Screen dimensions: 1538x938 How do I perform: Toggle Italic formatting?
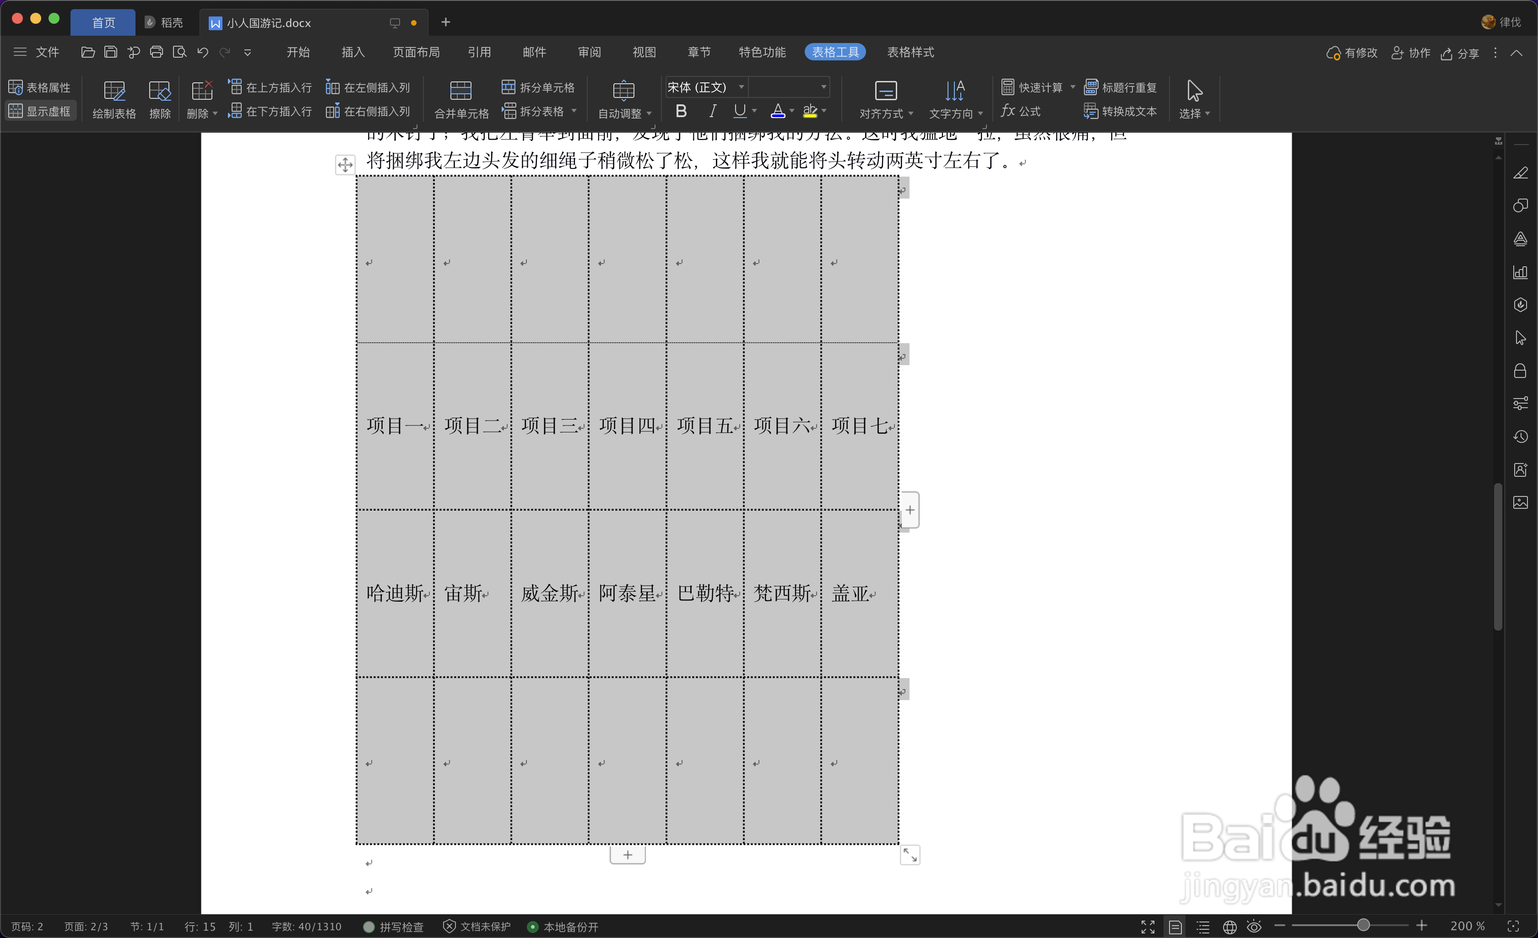712,111
